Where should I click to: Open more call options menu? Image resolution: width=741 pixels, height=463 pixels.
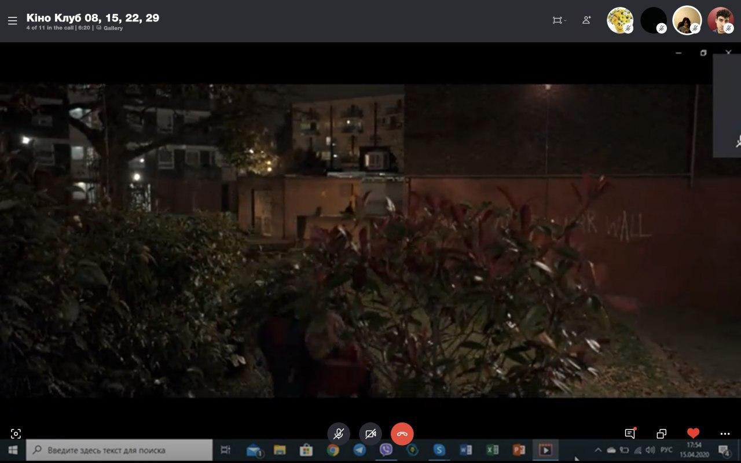coord(725,433)
